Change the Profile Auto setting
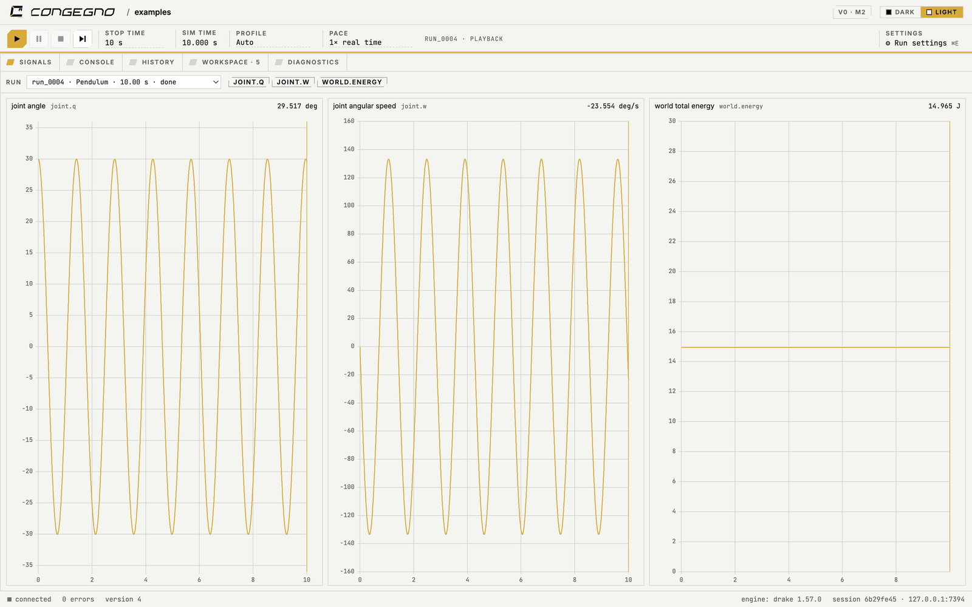This screenshot has height=607, width=972. coord(273,42)
